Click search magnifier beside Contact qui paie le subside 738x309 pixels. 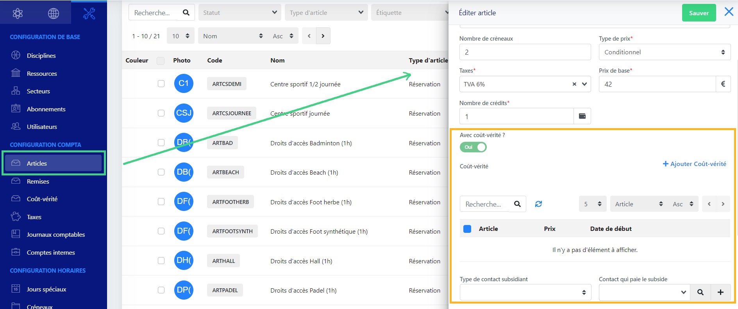coord(700,292)
